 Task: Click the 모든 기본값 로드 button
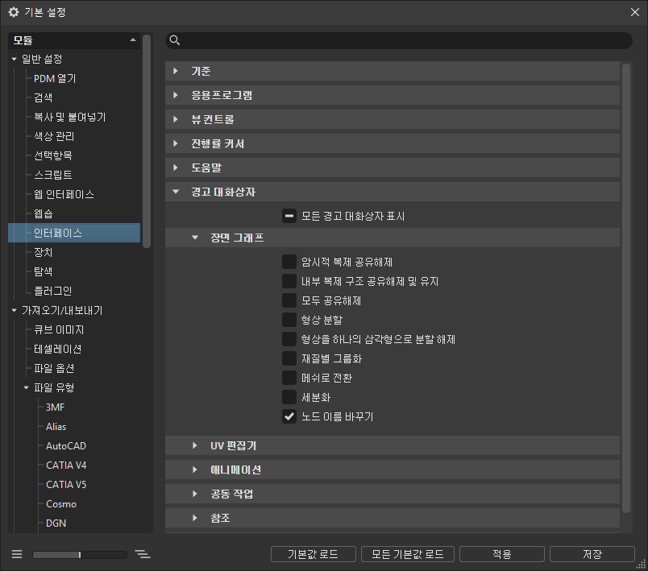[408, 554]
